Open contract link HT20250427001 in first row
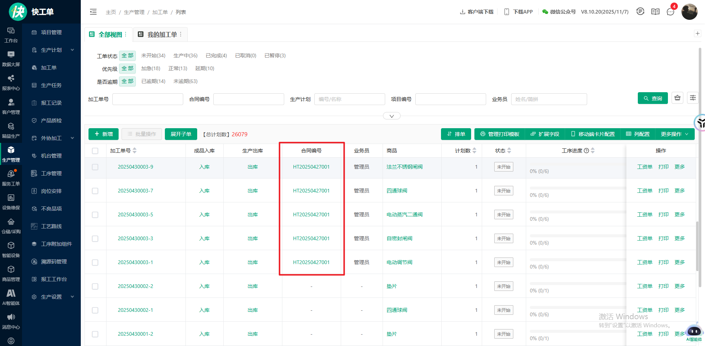 [311, 167]
